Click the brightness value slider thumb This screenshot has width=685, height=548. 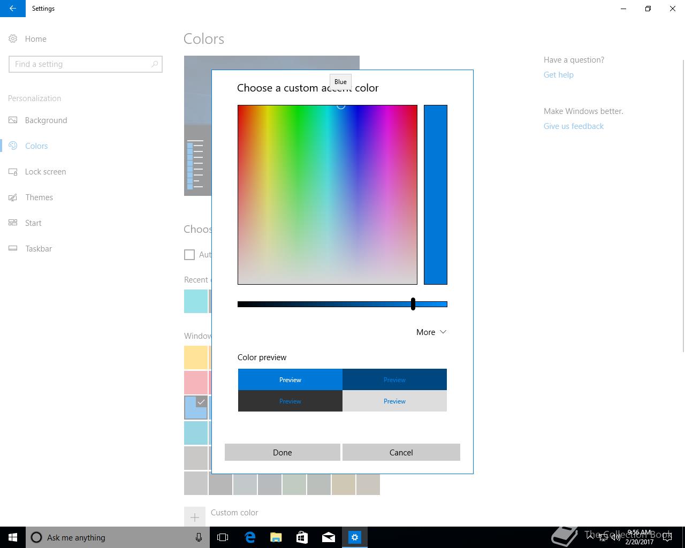click(413, 304)
